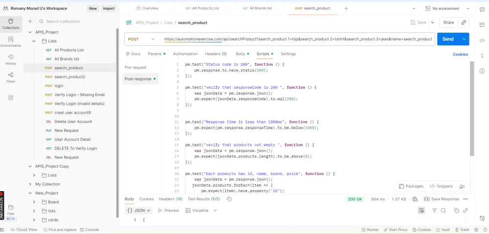Select the Pre-request script section
489x234 pixels.
pos(135,67)
